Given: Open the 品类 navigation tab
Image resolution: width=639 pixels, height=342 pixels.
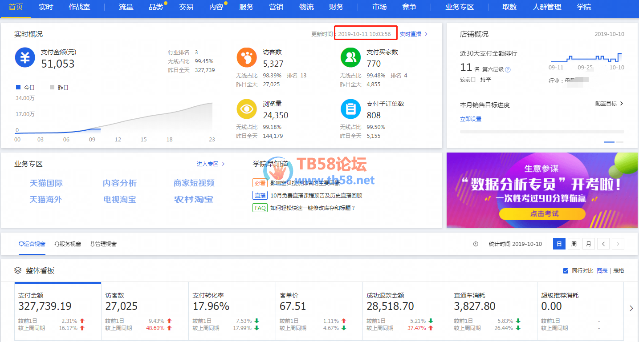Looking at the screenshot, I should [156, 7].
